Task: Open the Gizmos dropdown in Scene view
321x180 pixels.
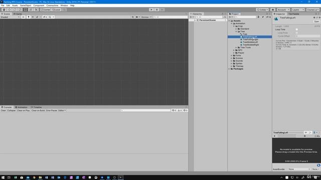Action: point(146,17)
